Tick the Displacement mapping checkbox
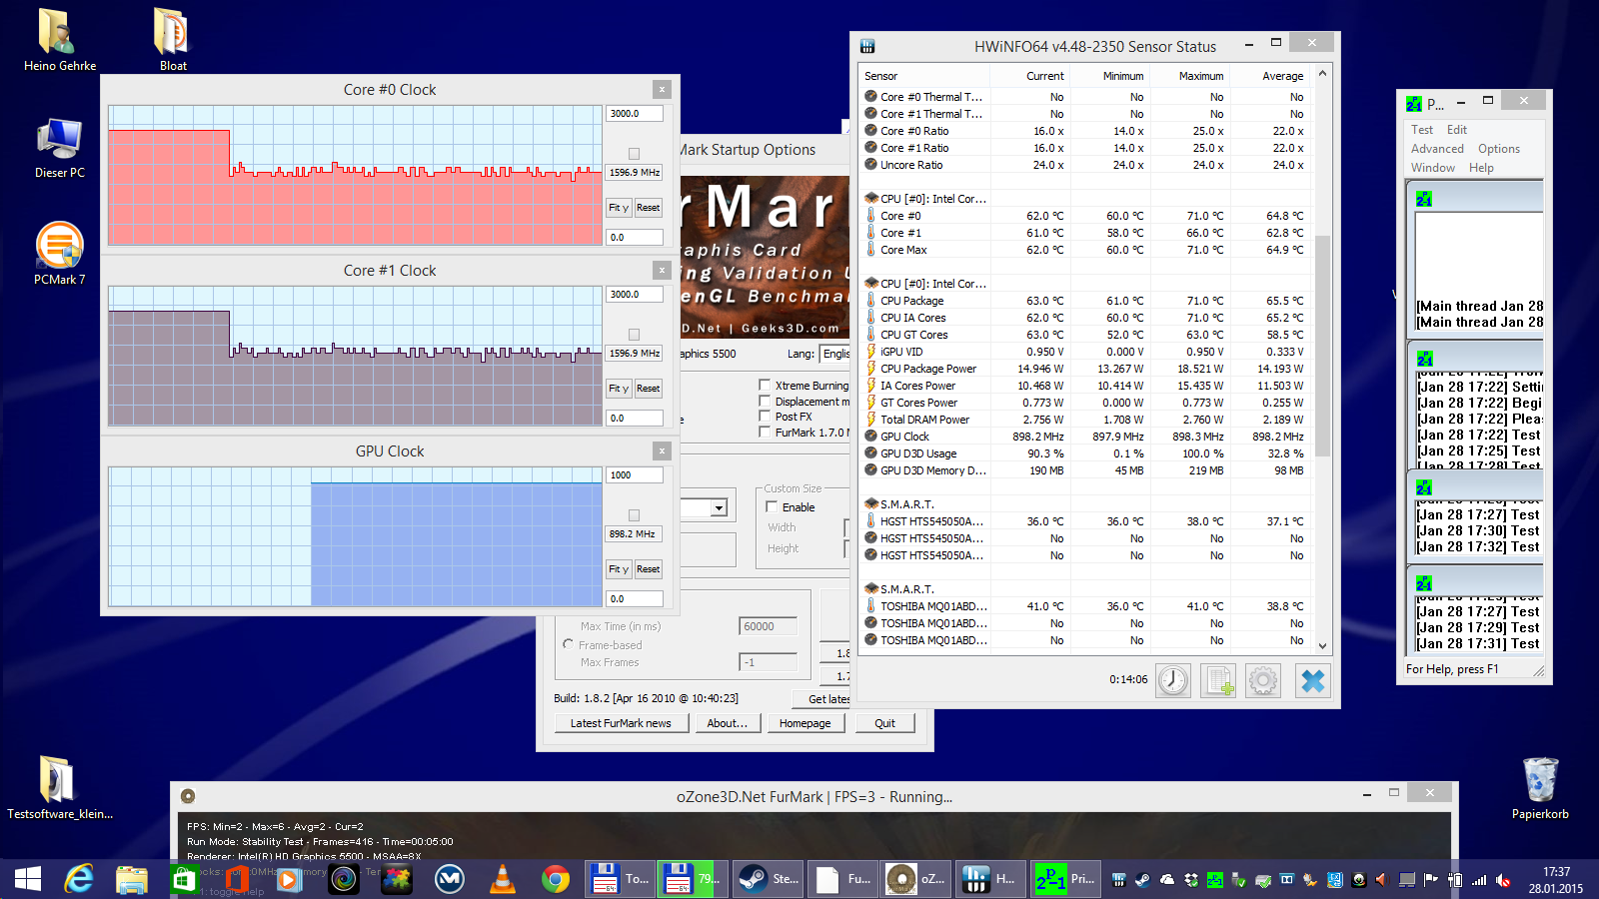1599x899 pixels. click(765, 401)
